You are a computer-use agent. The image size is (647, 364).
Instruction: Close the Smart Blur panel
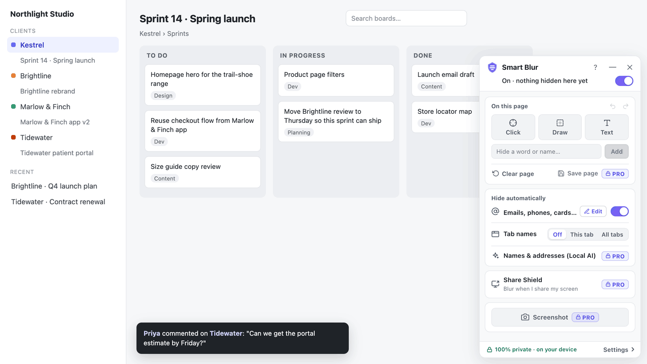[x=630, y=67]
